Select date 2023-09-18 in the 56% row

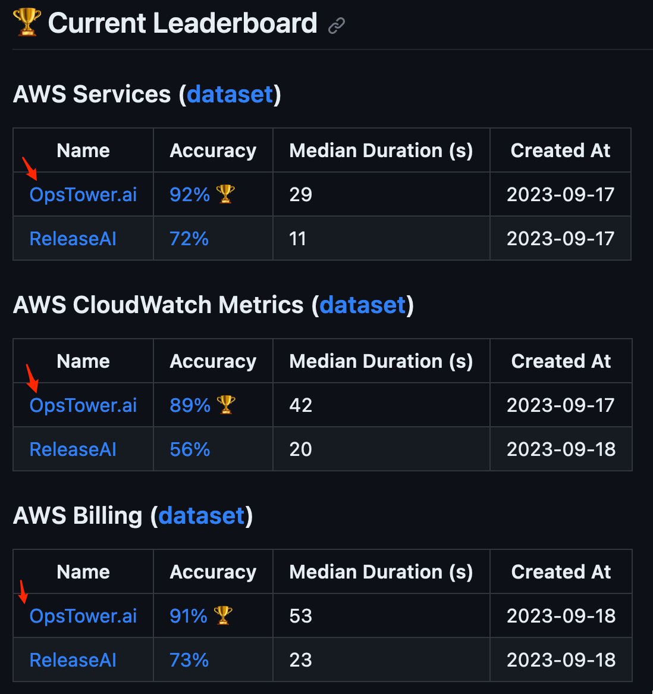click(x=561, y=450)
